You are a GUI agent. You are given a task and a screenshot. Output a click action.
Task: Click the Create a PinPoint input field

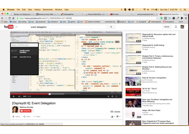(24, 45)
